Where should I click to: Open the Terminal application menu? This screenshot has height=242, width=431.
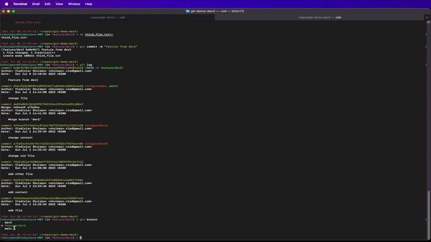tap(20, 4)
